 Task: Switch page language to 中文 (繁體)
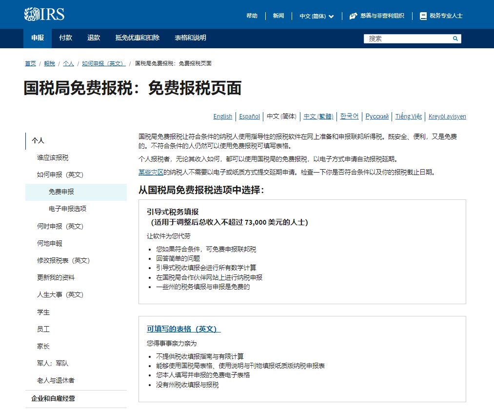tap(318, 117)
